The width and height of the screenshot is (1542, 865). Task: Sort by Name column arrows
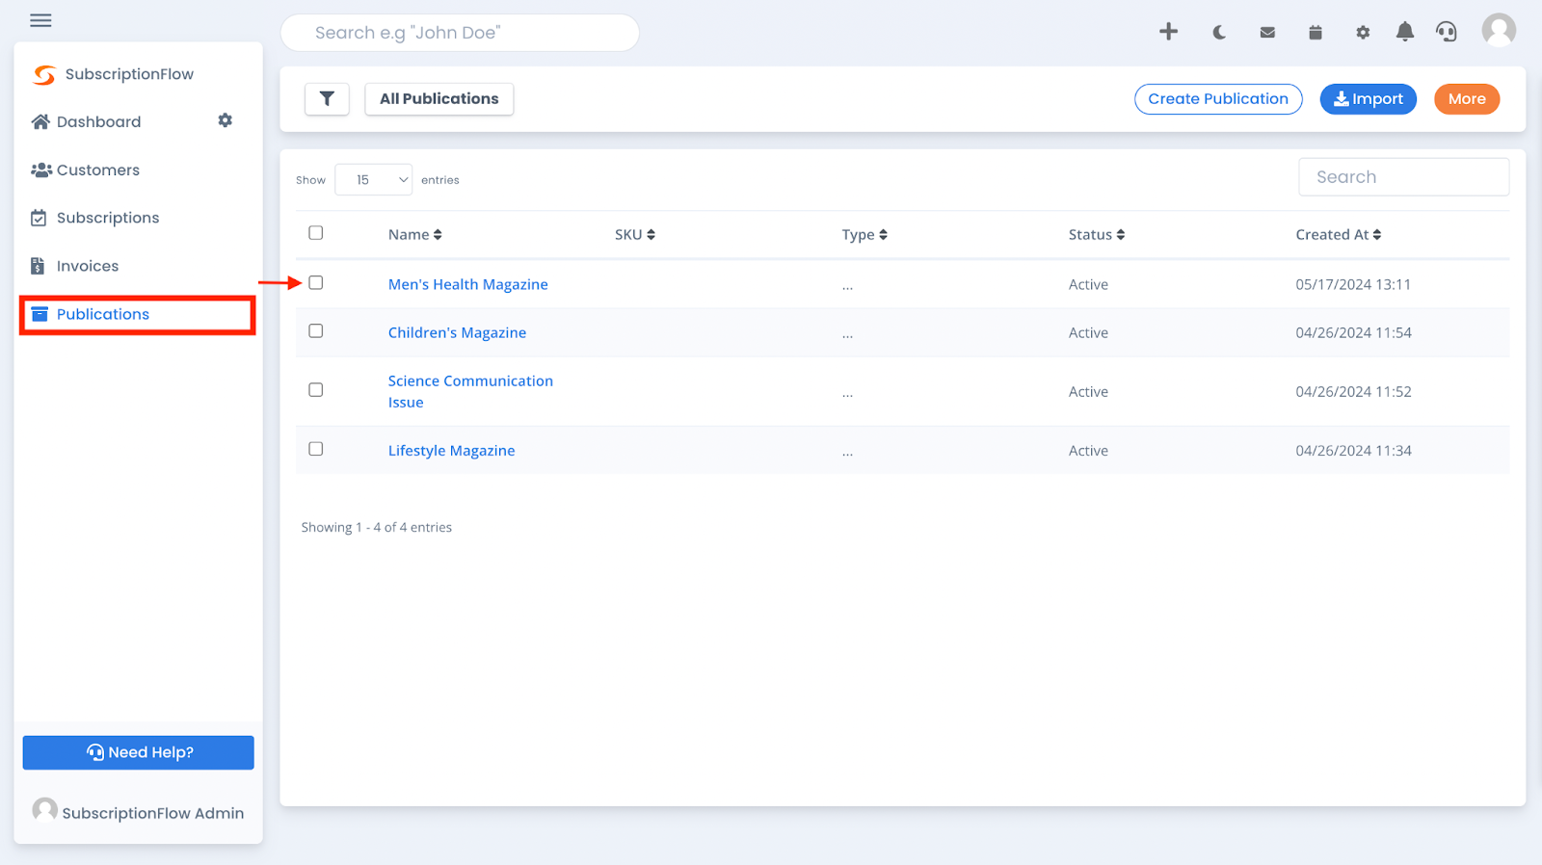438,235
